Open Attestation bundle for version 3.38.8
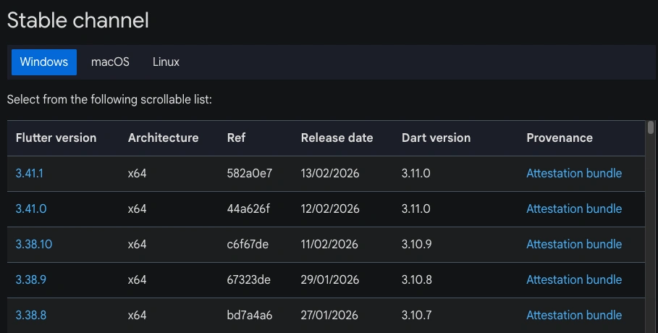 click(574, 316)
